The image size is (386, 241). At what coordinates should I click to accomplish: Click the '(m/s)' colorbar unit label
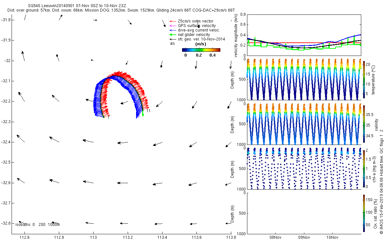201,44
